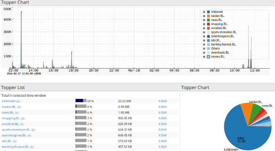Click the 69 % usage bar for Unknown
275x151 pixels.
tap(81, 101)
